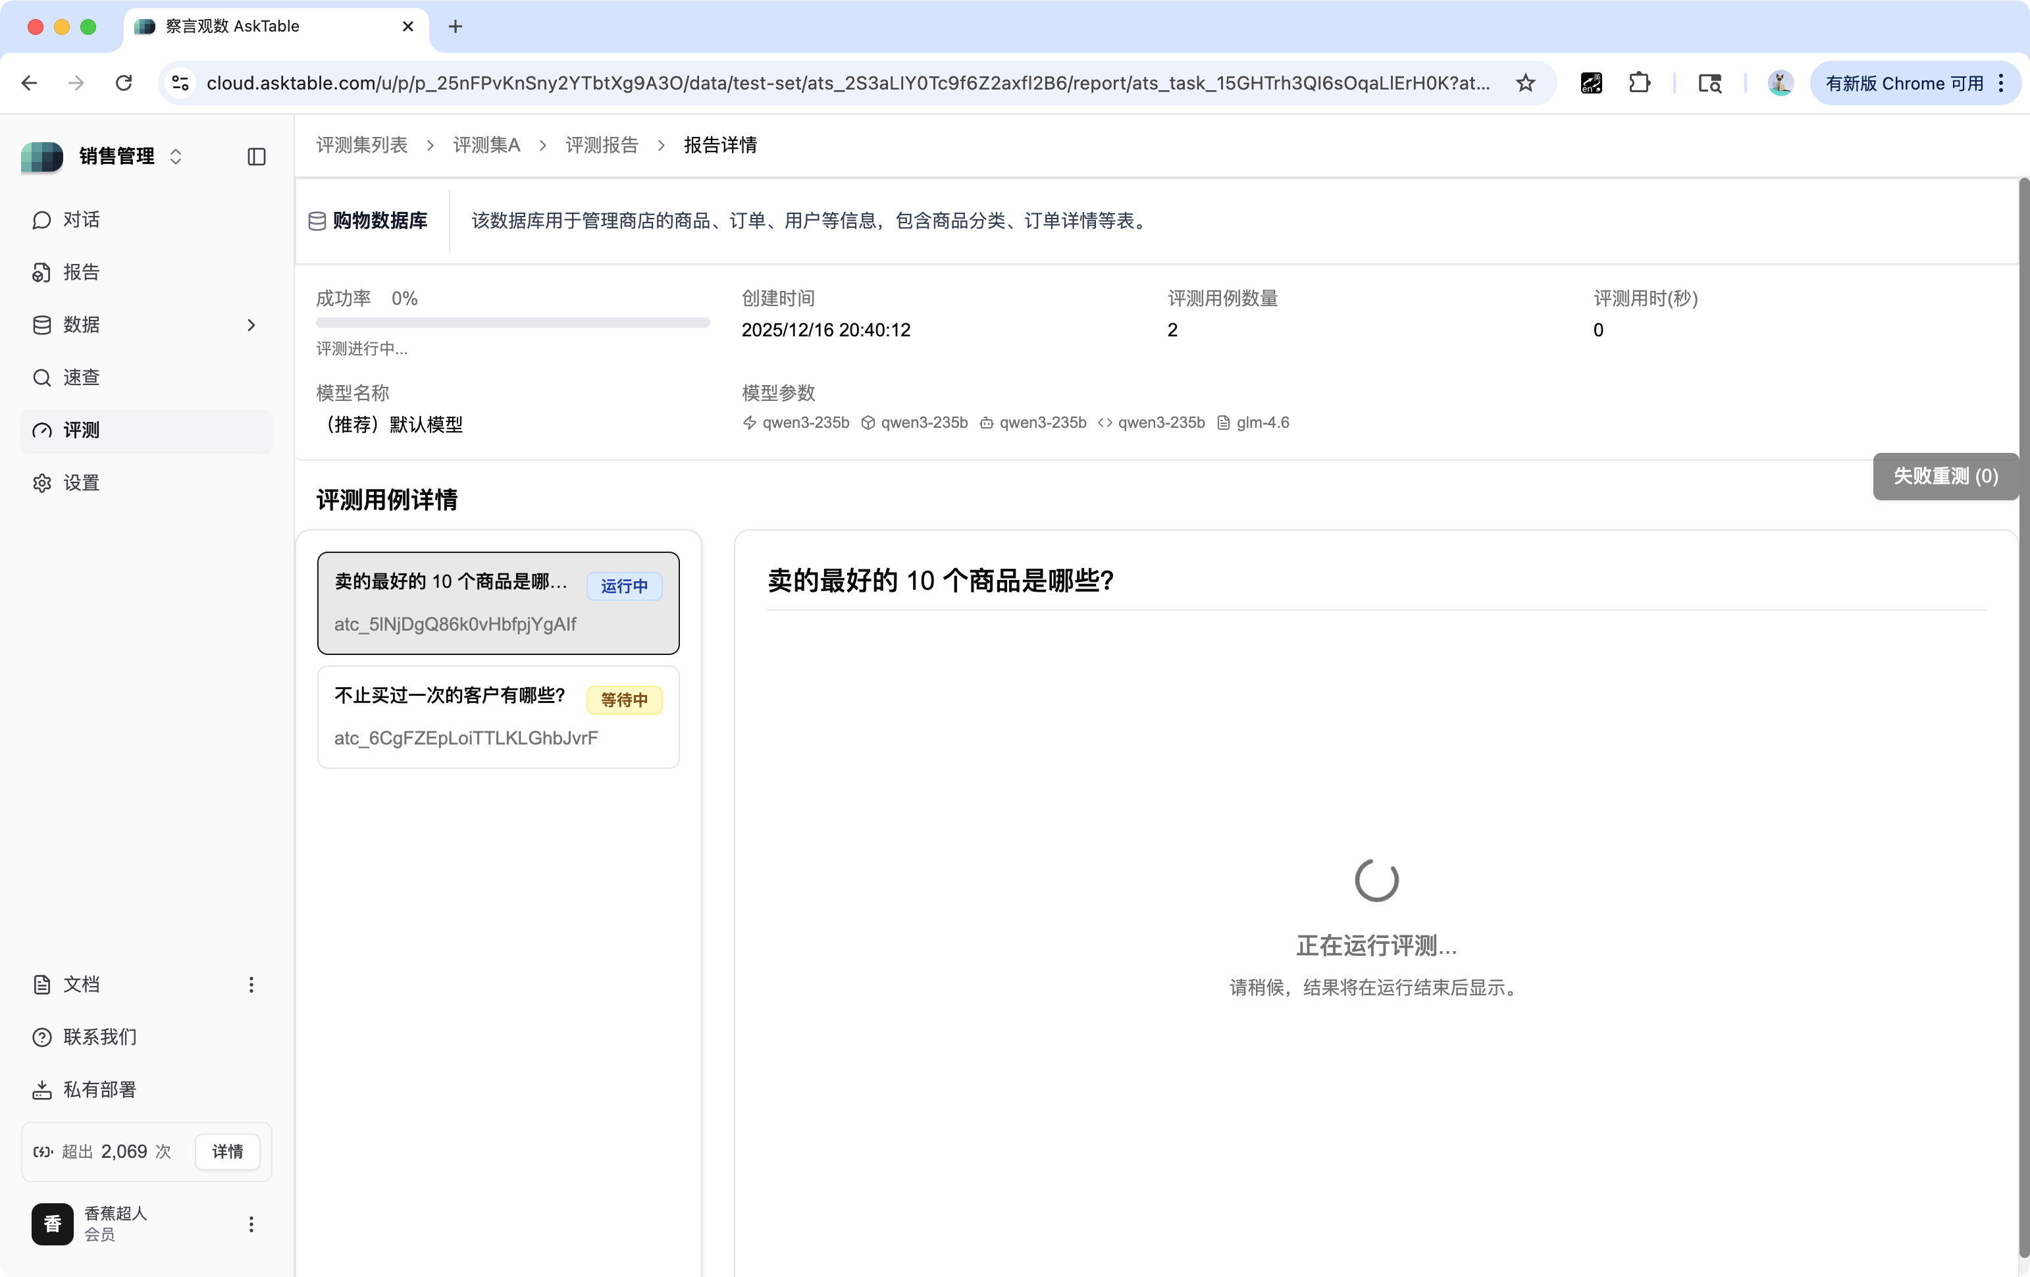Open the 设置 settings icon
The image size is (2030, 1277).
[x=42, y=483]
